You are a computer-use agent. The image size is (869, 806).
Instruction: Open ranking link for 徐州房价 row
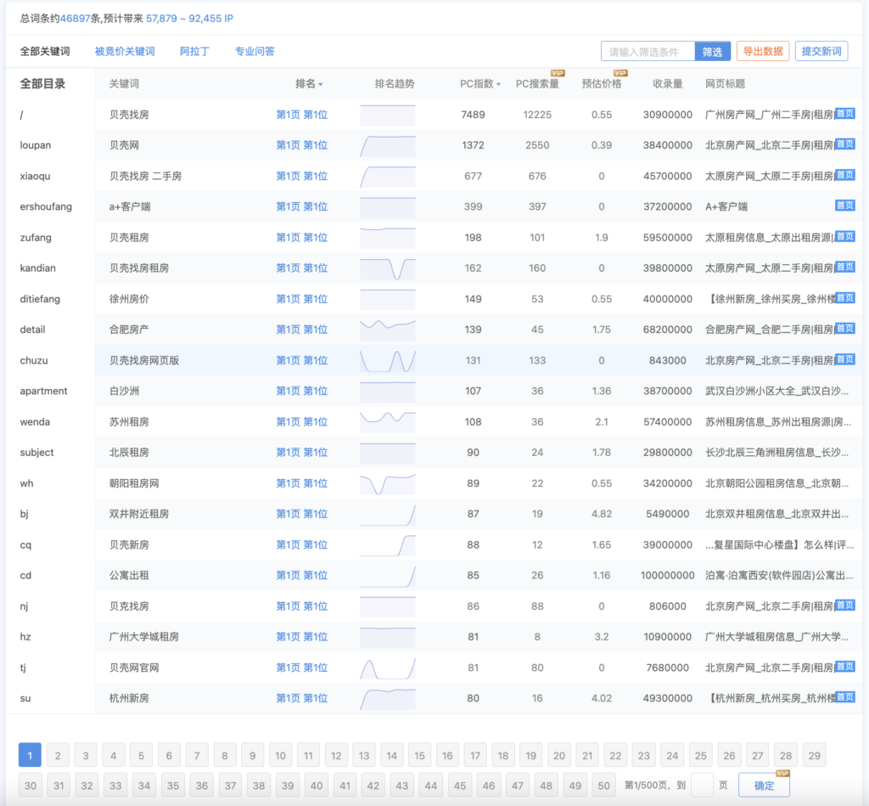point(301,299)
